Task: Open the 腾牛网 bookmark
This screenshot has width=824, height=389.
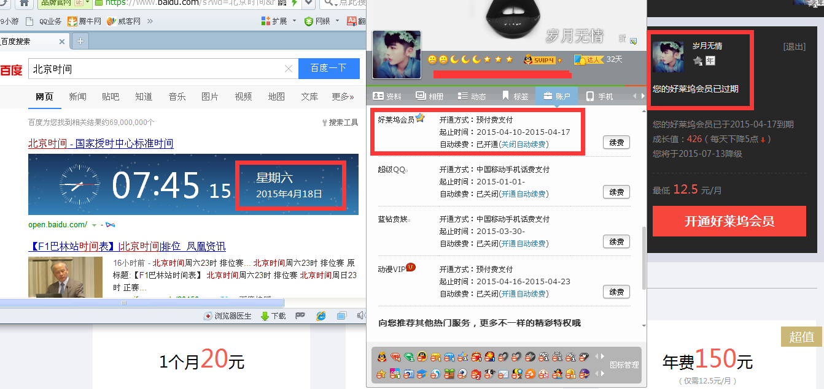Action: tap(84, 21)
